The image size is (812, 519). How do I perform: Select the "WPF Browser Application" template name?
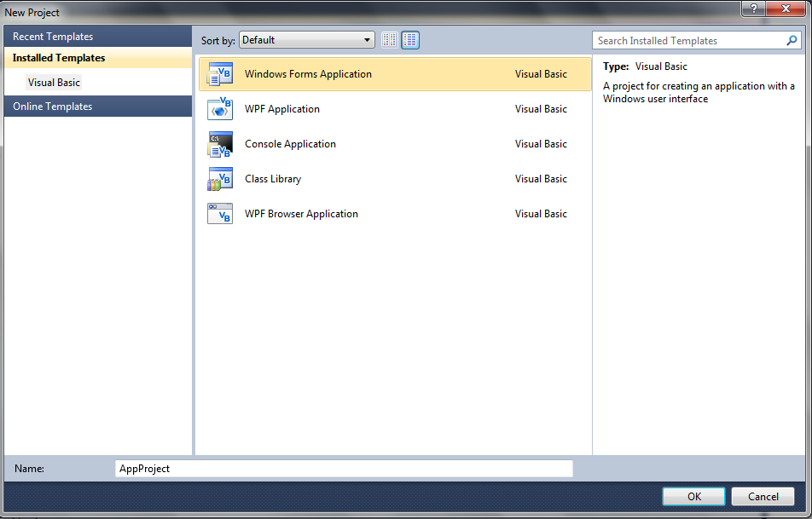pos(301,214)
